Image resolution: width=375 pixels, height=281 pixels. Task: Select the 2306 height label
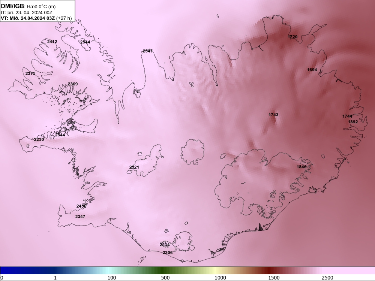168,253
